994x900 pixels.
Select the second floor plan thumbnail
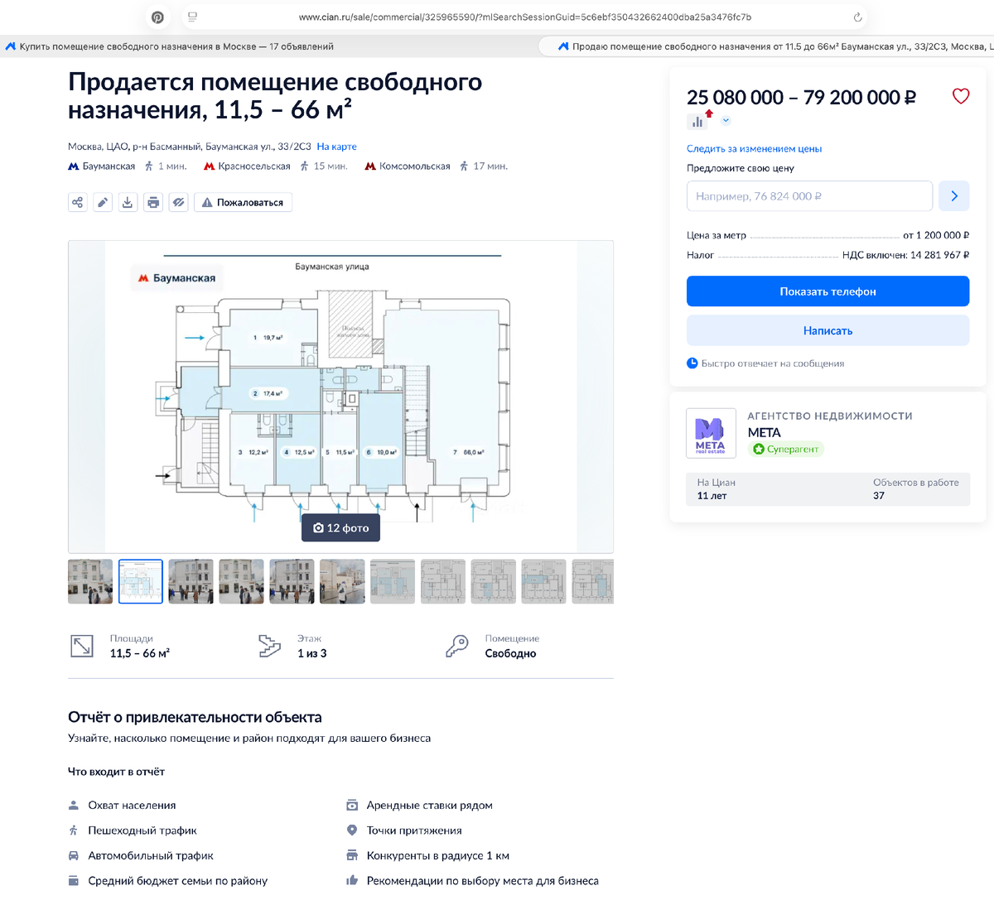coord(140,580)
